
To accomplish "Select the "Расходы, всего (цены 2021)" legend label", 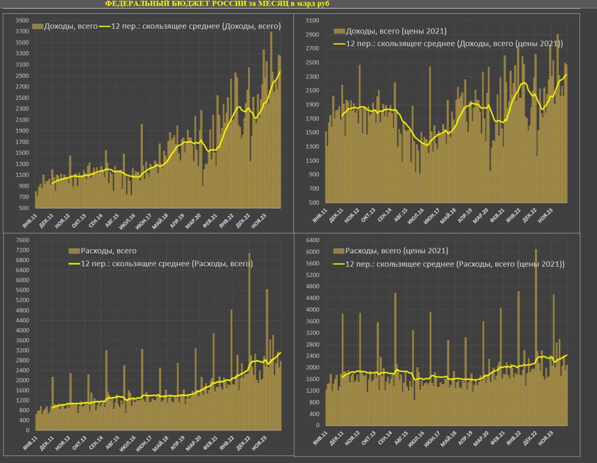I will (396, 251).
